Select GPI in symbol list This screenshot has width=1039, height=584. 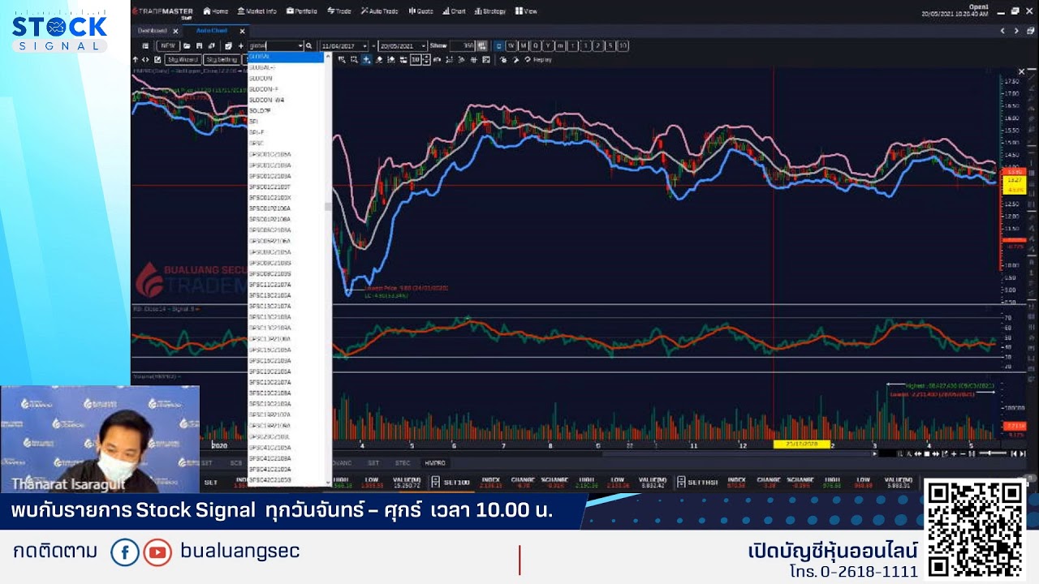click(286, 122)
